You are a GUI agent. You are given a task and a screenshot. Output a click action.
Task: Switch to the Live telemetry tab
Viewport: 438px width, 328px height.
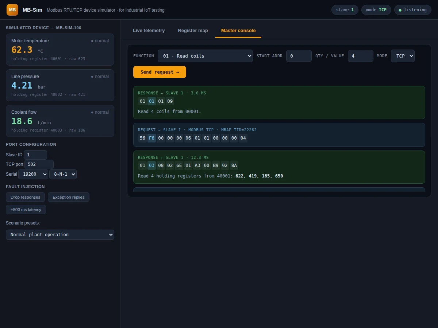[149, 31]
